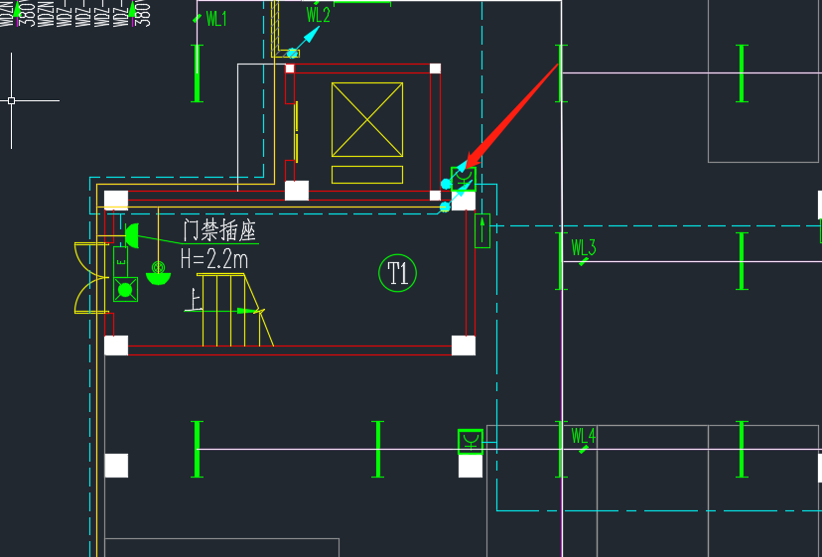Pick the green half-circle door access socket symbol
The width and height of the screenshot is (822, 557).
(x=130, y=236)
